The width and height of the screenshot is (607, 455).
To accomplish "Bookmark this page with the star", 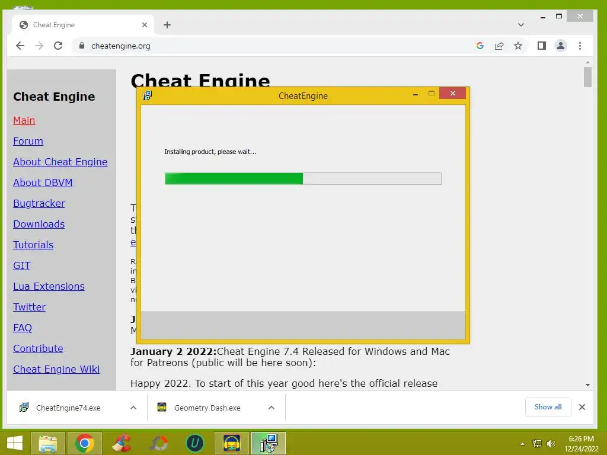I will pyautogui.click(x=518, y=46).
